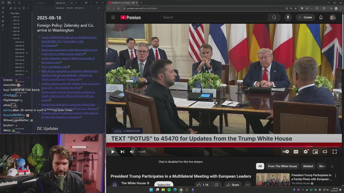Open Obsidian file explorer folder icon
The image size is (344, 193).
(9, 3)
